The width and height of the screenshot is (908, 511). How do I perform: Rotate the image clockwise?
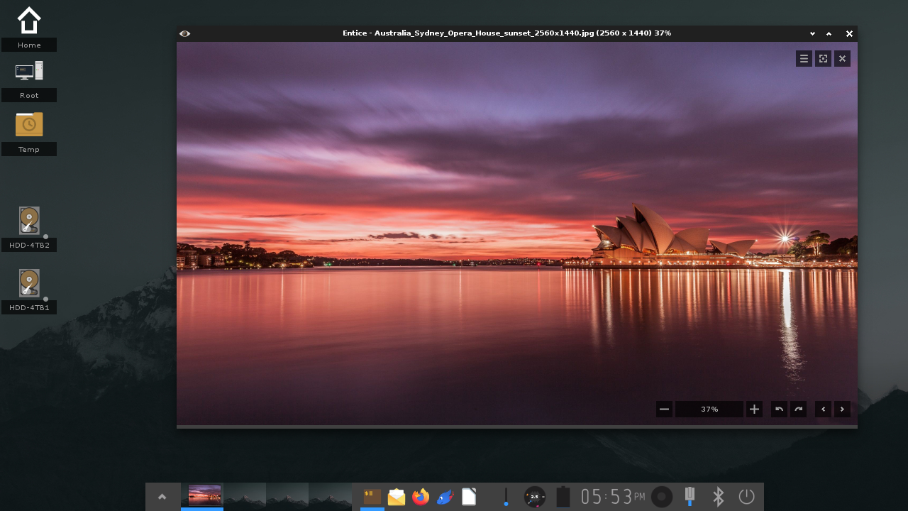(798, 409)
